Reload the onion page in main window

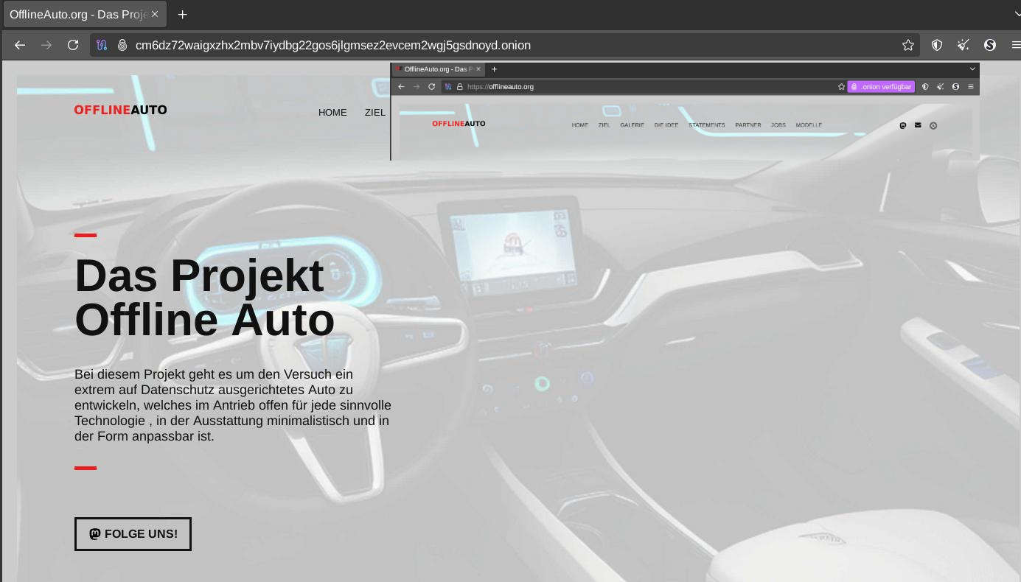(73, 45)
